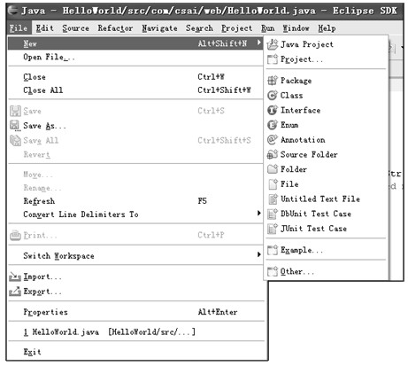
Task: Open the File menu
Action: pyautogui.click(x=19, y=28)
